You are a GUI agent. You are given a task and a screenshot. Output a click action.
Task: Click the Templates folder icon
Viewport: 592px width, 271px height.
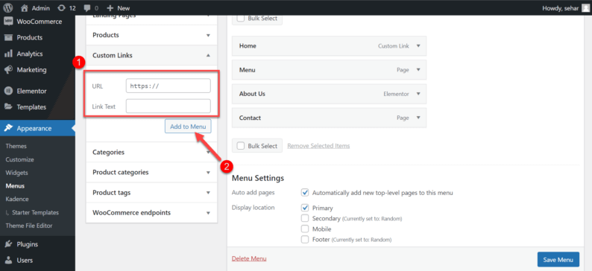coord(8,106)
